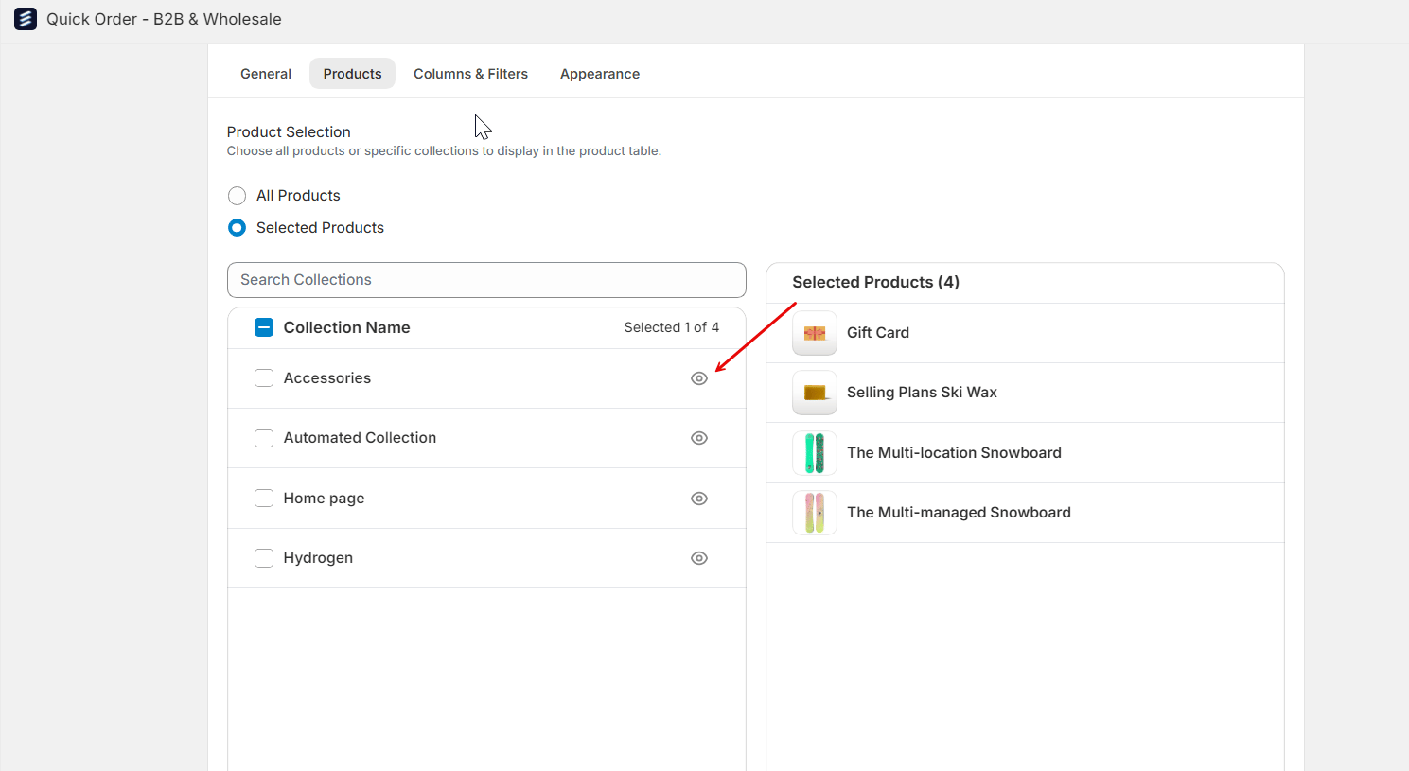Click the Quick Order app logo icon
The height and width of the screenshot is (771, 1409).
[26, 19]
